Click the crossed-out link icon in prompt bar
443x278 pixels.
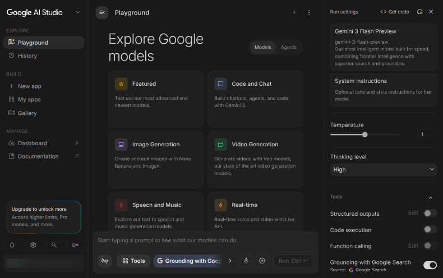[x=105, y=261]
